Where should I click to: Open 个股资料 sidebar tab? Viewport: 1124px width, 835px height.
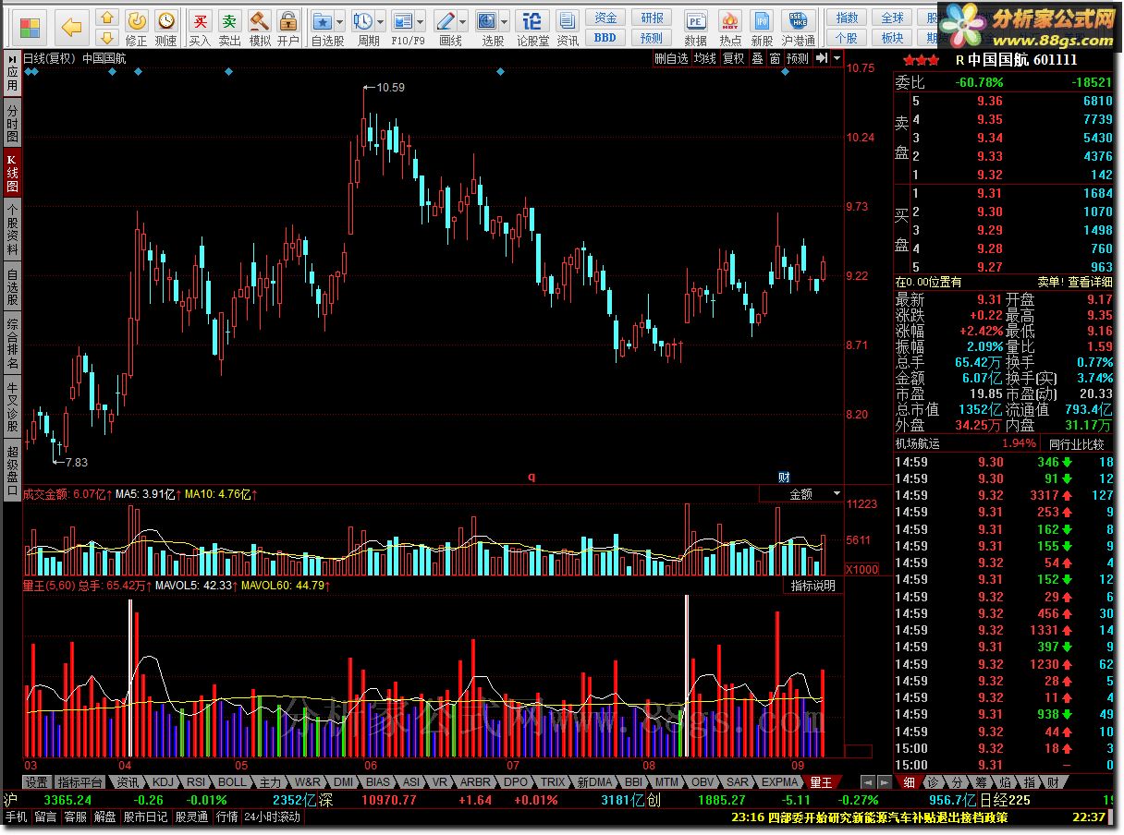click(12, 230)
